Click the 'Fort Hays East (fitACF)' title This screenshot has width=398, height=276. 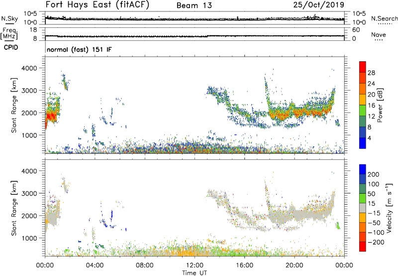click(x=97, y=4)
